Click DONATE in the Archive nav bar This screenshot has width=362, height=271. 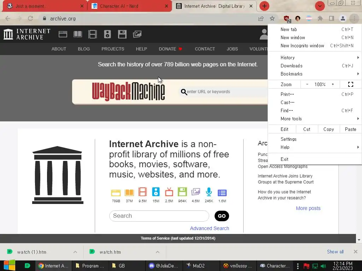(170, 49)
